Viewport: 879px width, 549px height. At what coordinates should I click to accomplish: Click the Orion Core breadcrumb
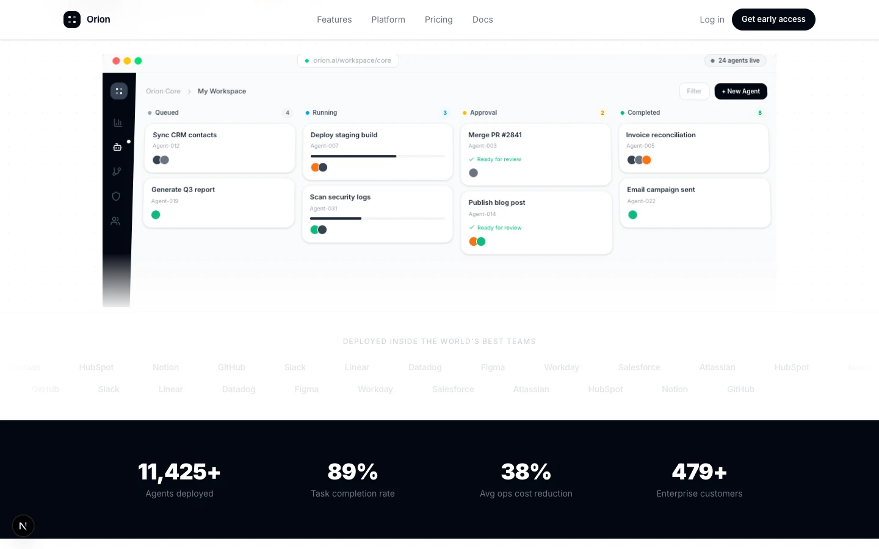click(x=163, y=91)
